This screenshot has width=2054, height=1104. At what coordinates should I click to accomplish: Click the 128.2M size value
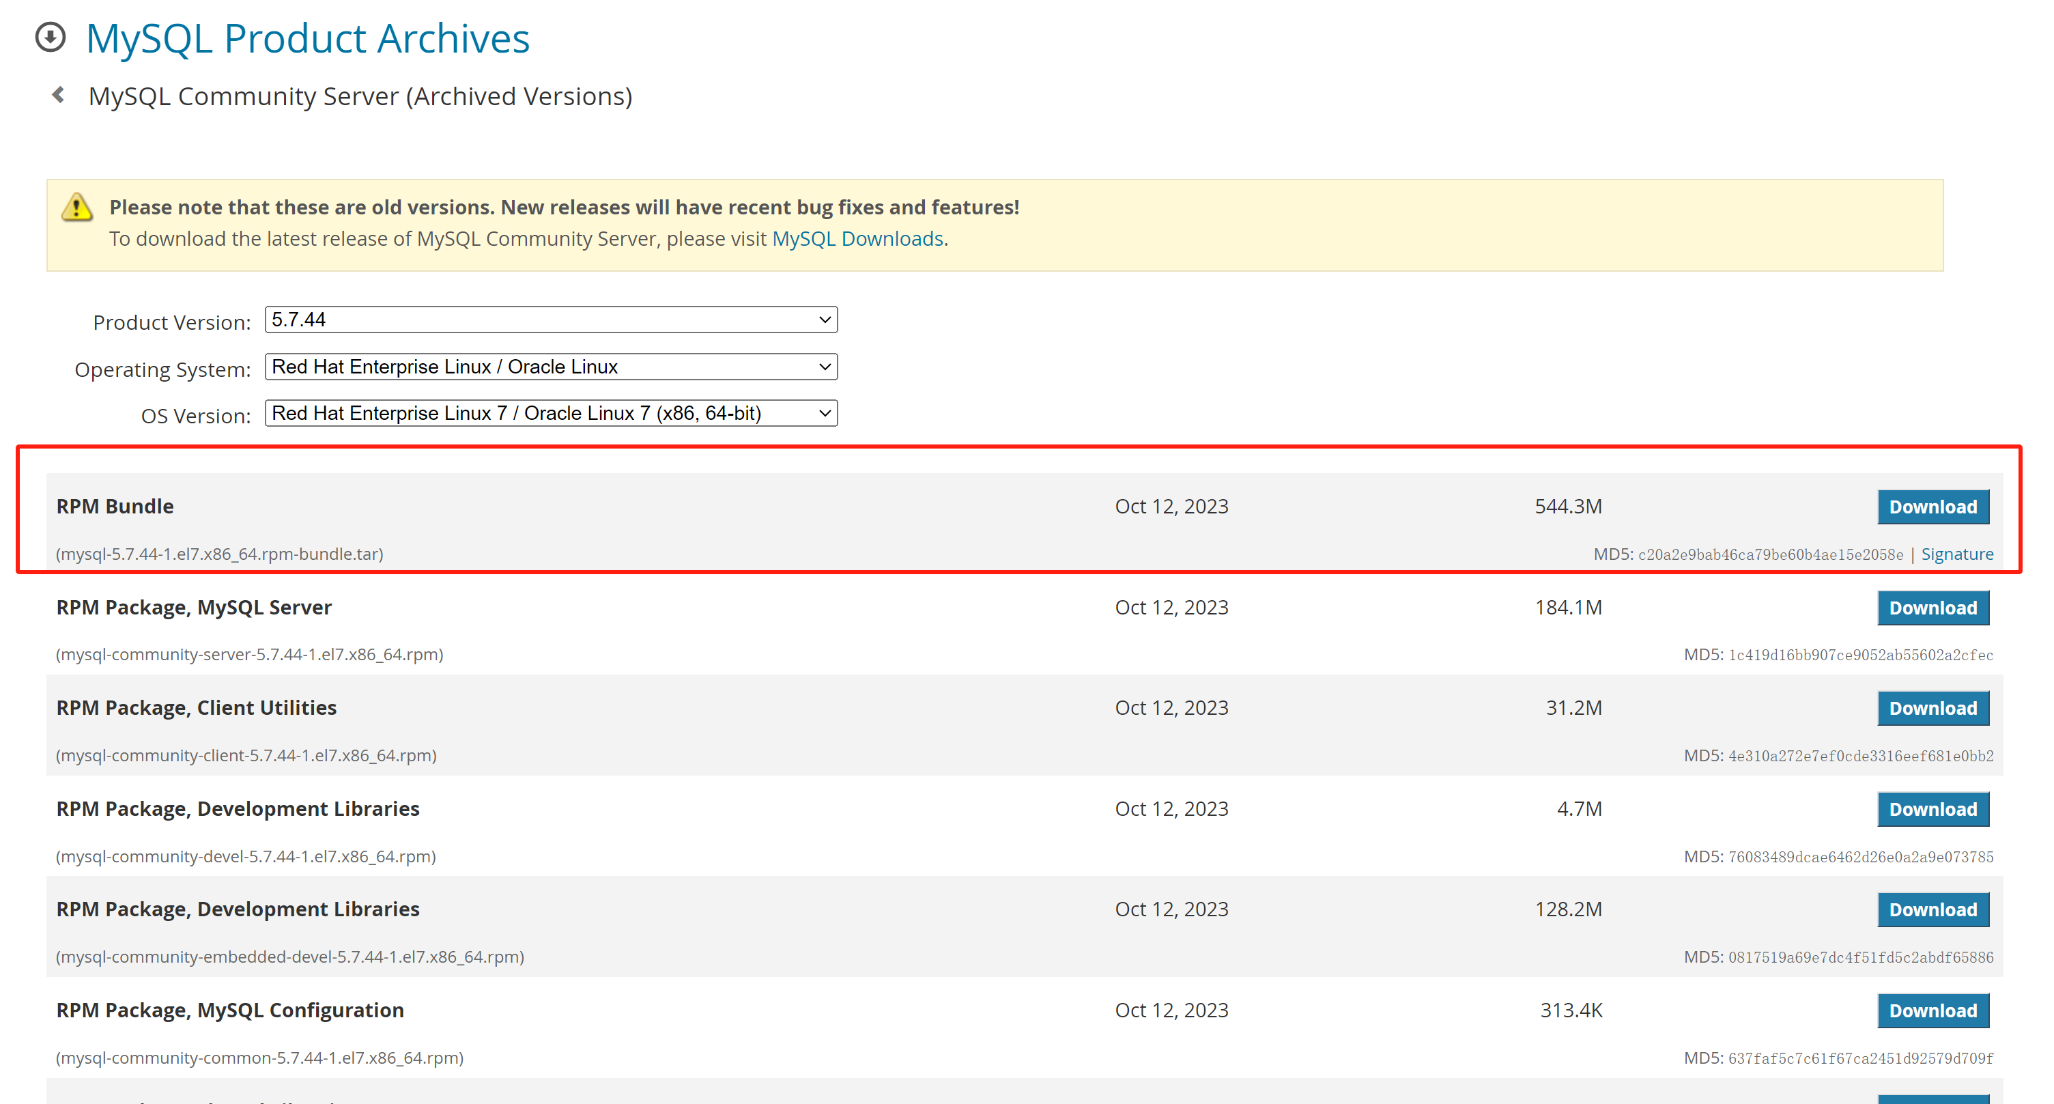1567,909
